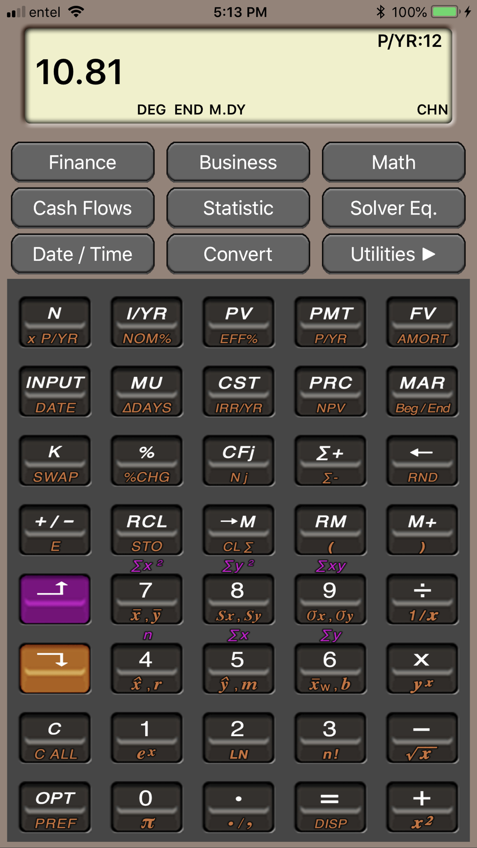Tap the digit 3 key
477x848 pixels.
(x=331, y=738)
